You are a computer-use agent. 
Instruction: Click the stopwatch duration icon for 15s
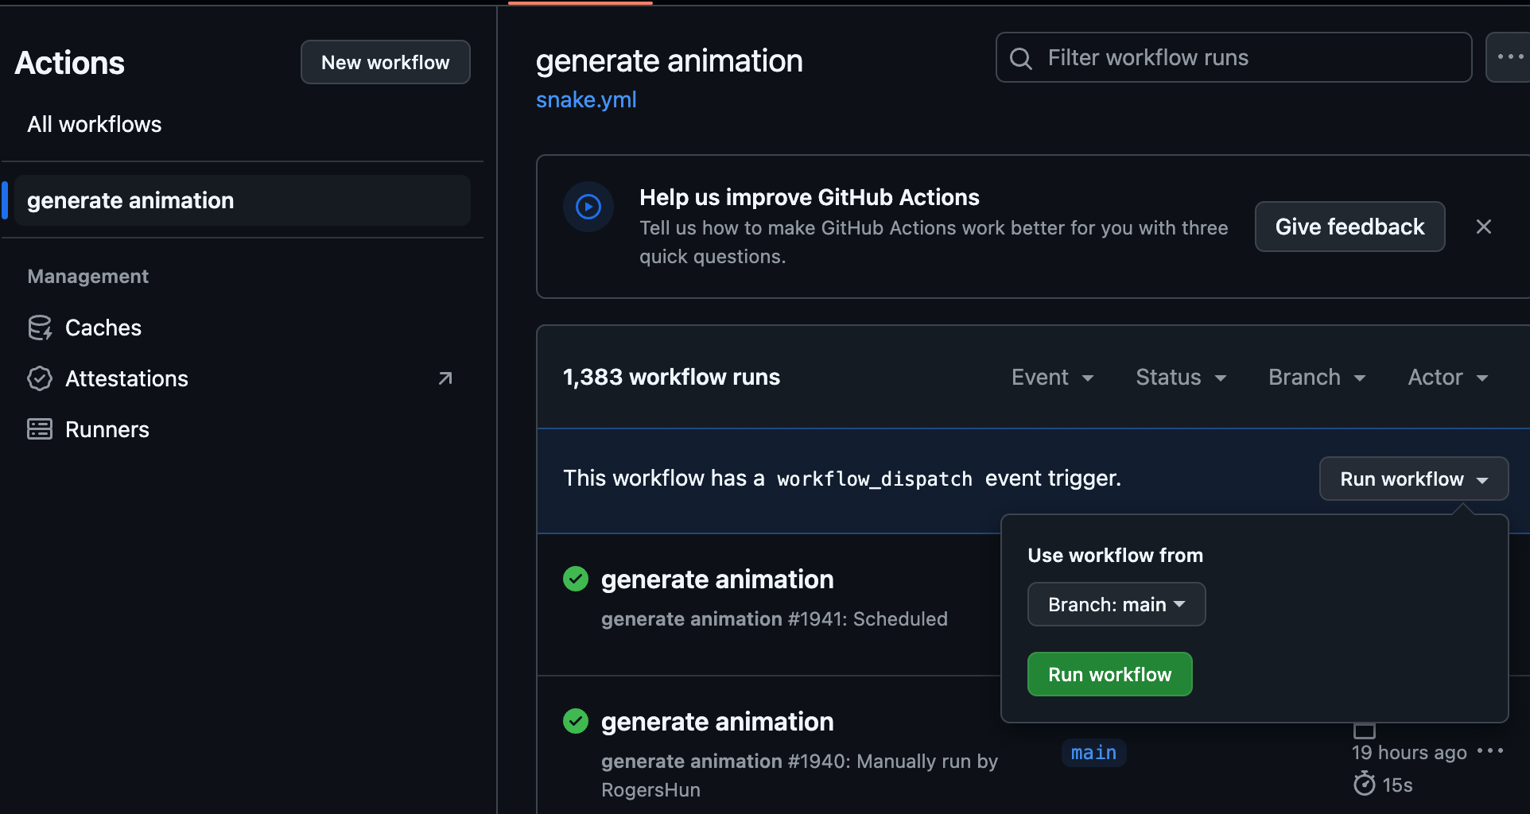pyautogui.click(x=1365, y=784)
